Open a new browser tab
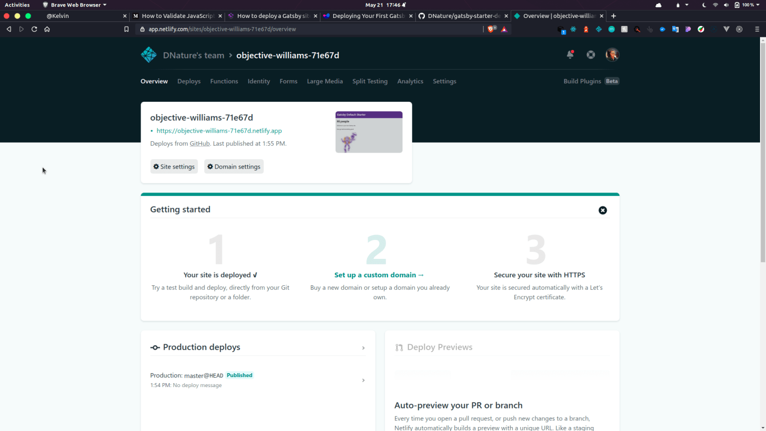Image resolution: width=766 pixels, height=431 pixels. 613,16
